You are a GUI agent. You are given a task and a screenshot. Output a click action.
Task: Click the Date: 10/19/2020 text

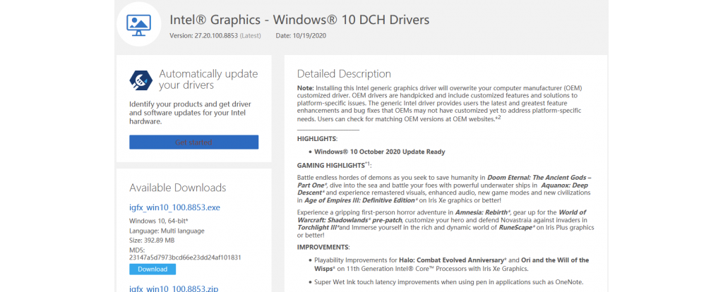301,35
